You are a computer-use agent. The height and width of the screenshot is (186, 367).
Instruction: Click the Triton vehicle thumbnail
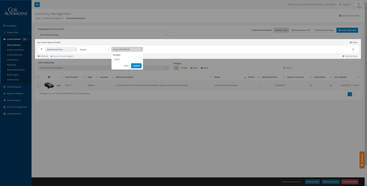49,86
